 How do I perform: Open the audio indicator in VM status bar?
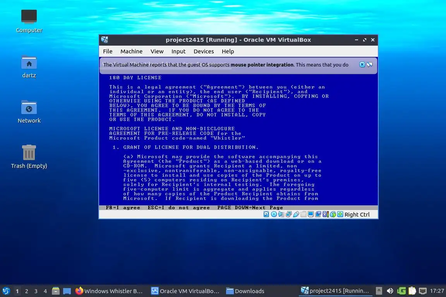click(281, 214)
